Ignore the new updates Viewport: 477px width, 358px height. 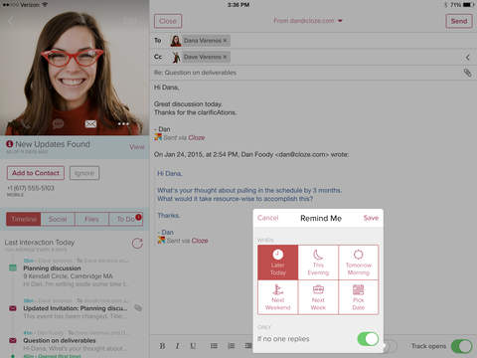[x=84, y=173]
